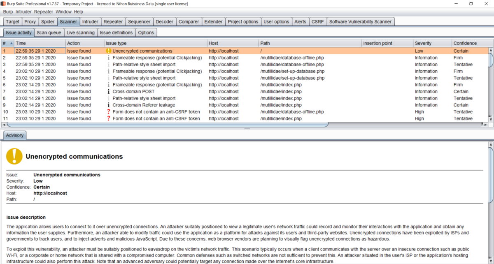Switch to the Spider tab
Image resolution: width=494 pixels, height=264 pixels.
coord(48,21)
